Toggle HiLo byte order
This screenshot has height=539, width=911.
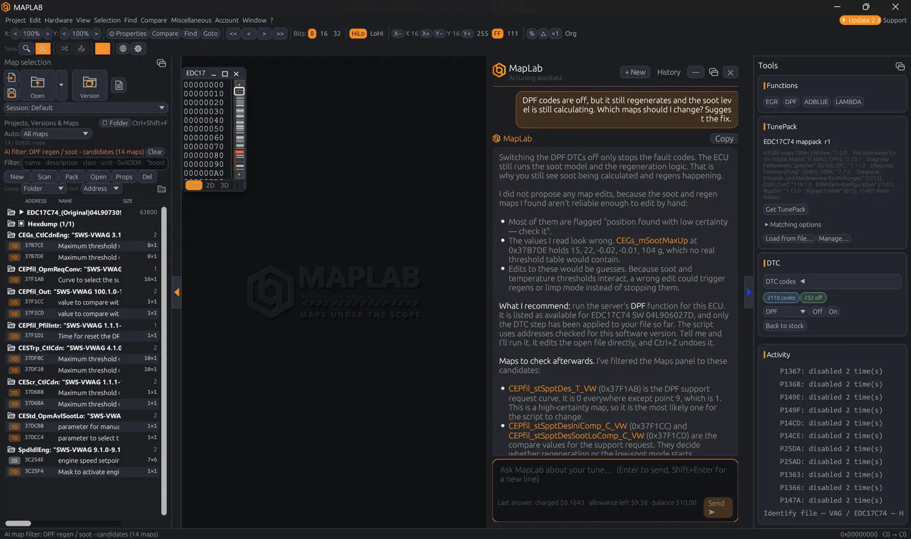point(358,34)
